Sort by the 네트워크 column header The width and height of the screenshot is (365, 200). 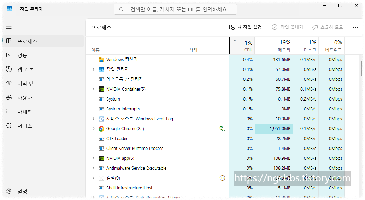[x=331, y=46]
